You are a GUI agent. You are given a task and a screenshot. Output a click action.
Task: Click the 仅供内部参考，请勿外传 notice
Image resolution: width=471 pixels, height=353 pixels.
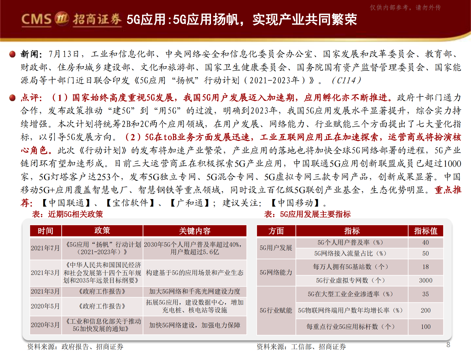[405, 7]
